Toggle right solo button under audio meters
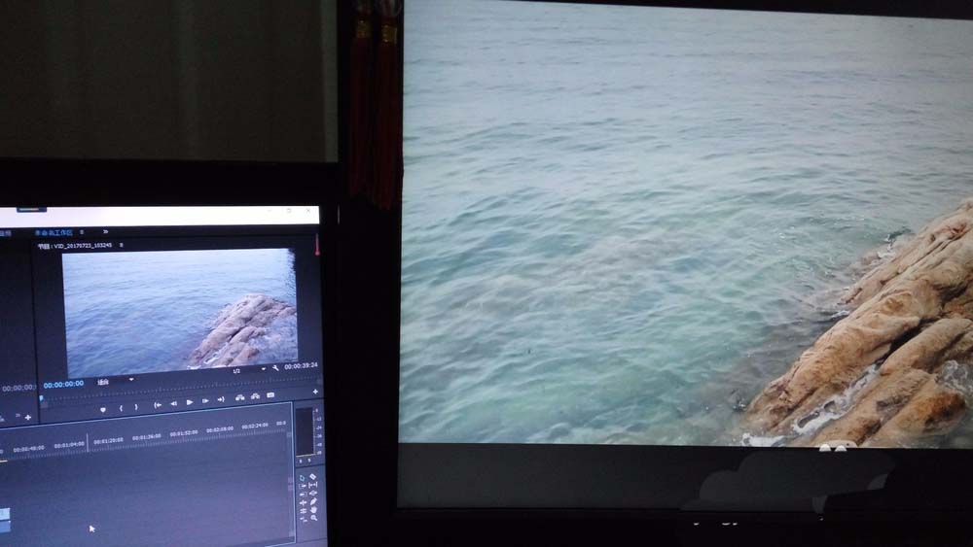Viewport: 973px width, 547px height. 309,461
